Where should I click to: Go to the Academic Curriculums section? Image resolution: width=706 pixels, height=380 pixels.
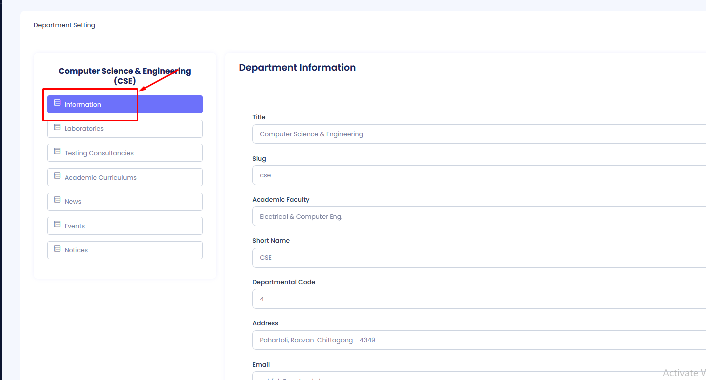point(125,177)
